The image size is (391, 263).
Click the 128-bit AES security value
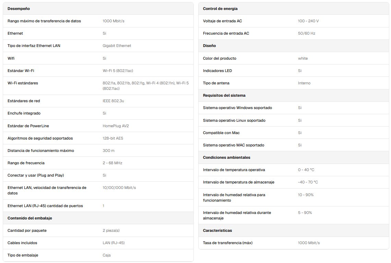tap(113, 138)
